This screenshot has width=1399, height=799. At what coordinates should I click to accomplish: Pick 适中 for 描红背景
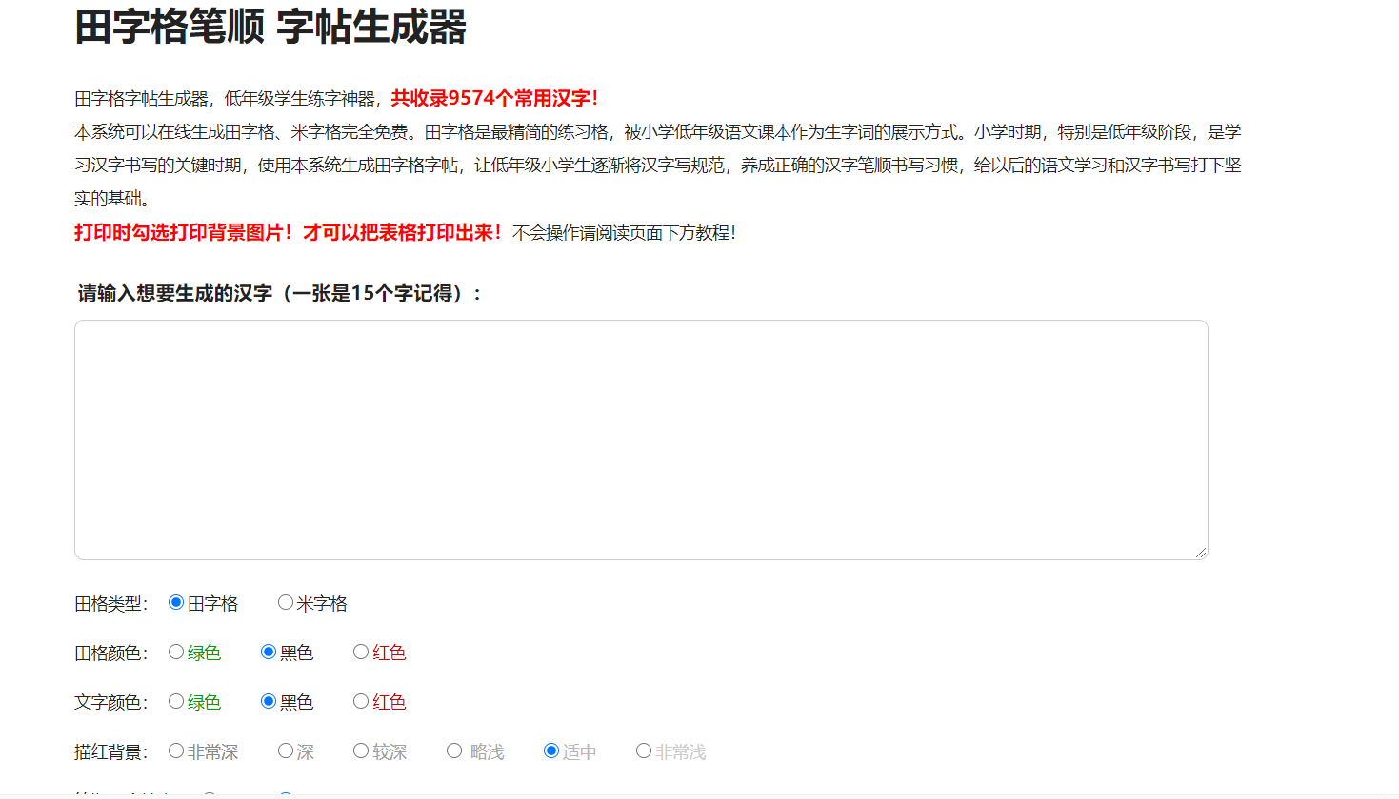(550, 750)
